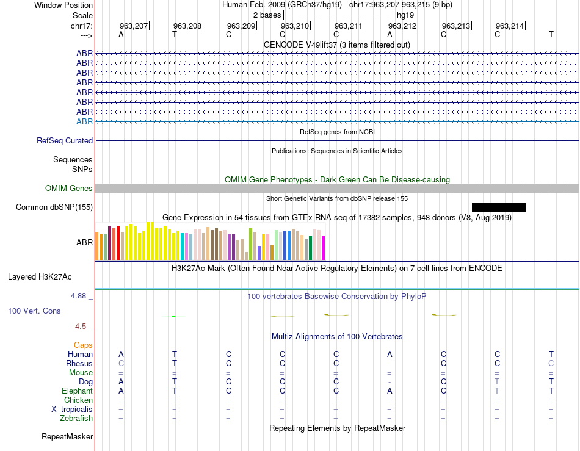Open GTEx Gene Expression track title
Viewport: 580px width, 451px height.
pos(337,217)
